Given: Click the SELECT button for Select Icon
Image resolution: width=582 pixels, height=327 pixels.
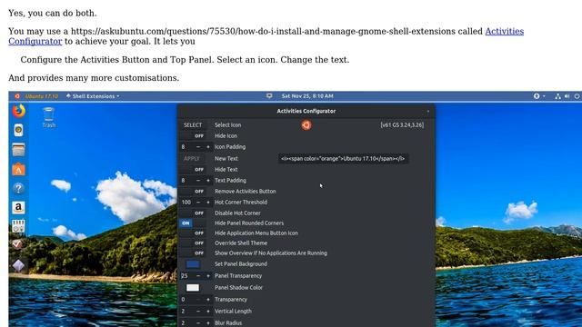Looking at the screenshot, I should (x=193, y=125).
